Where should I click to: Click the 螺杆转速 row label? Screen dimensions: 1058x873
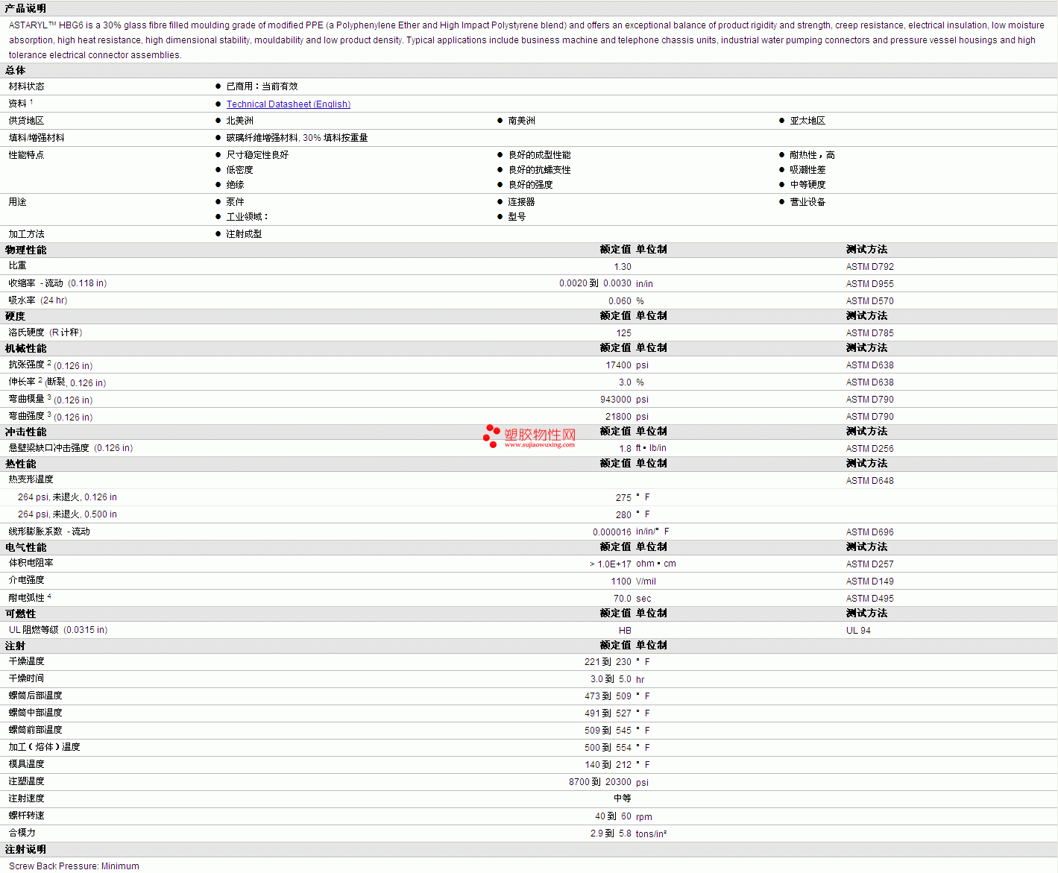(26, 816)
